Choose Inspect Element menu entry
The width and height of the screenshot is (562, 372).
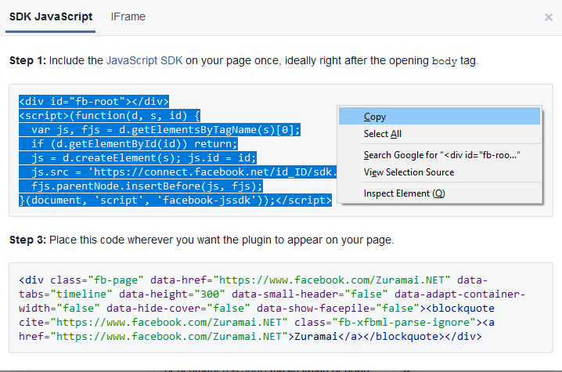(439, 193)
